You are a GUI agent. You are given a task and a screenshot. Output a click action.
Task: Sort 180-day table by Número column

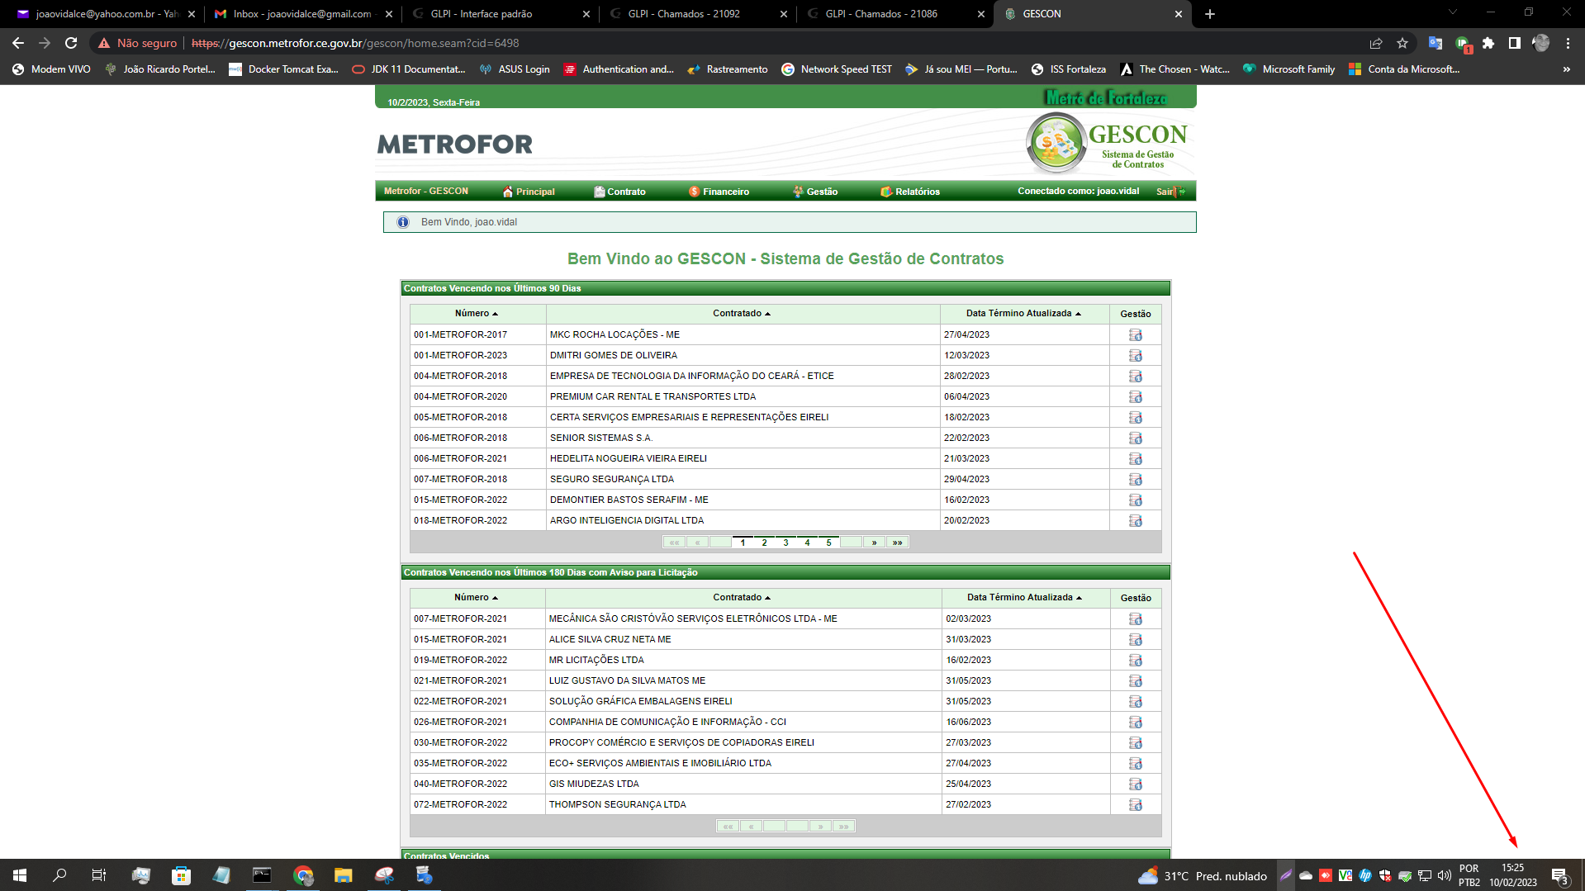tap(476, 598)
